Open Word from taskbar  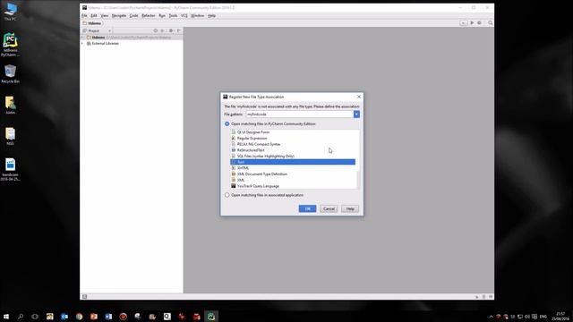[x=108, y=317]
